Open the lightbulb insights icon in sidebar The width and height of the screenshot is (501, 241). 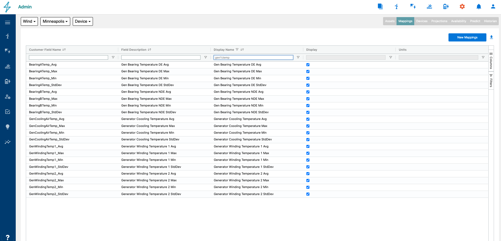pos(8,127)
